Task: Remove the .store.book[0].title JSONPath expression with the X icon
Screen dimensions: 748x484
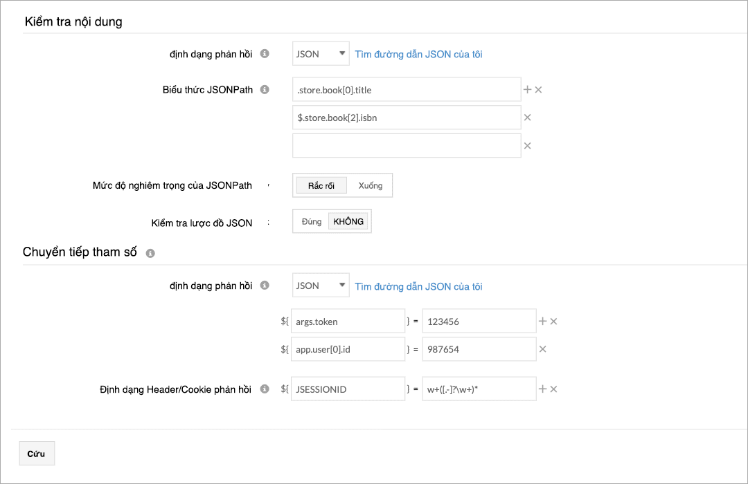Action: click(x=540, y=89)
